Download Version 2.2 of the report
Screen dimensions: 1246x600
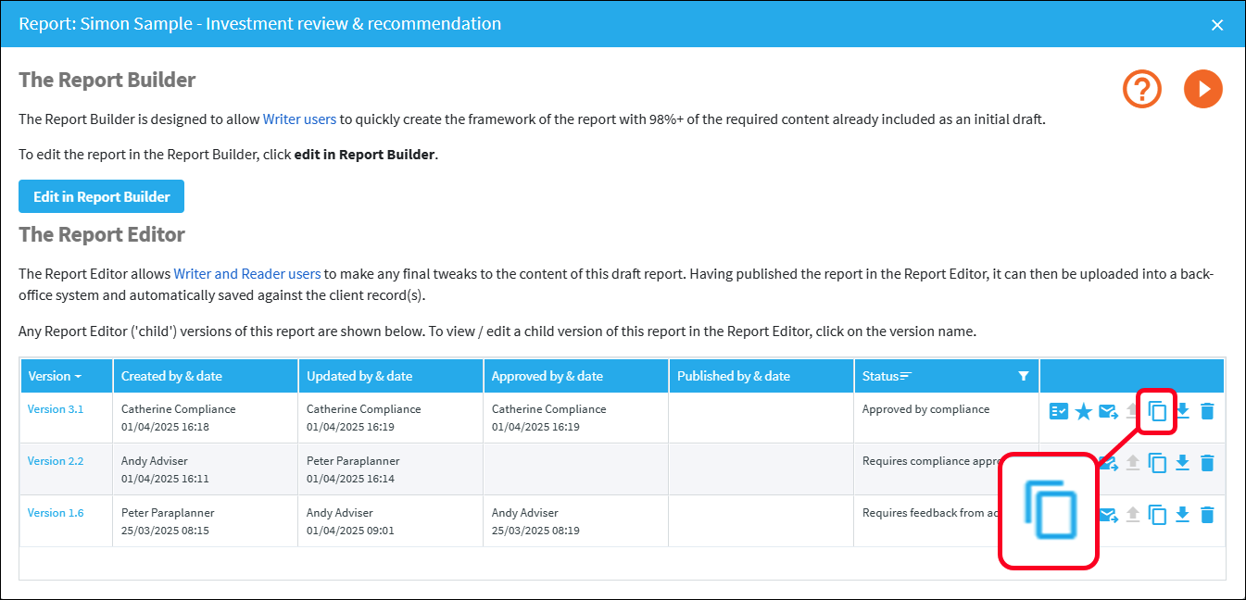pos(1182,463)
